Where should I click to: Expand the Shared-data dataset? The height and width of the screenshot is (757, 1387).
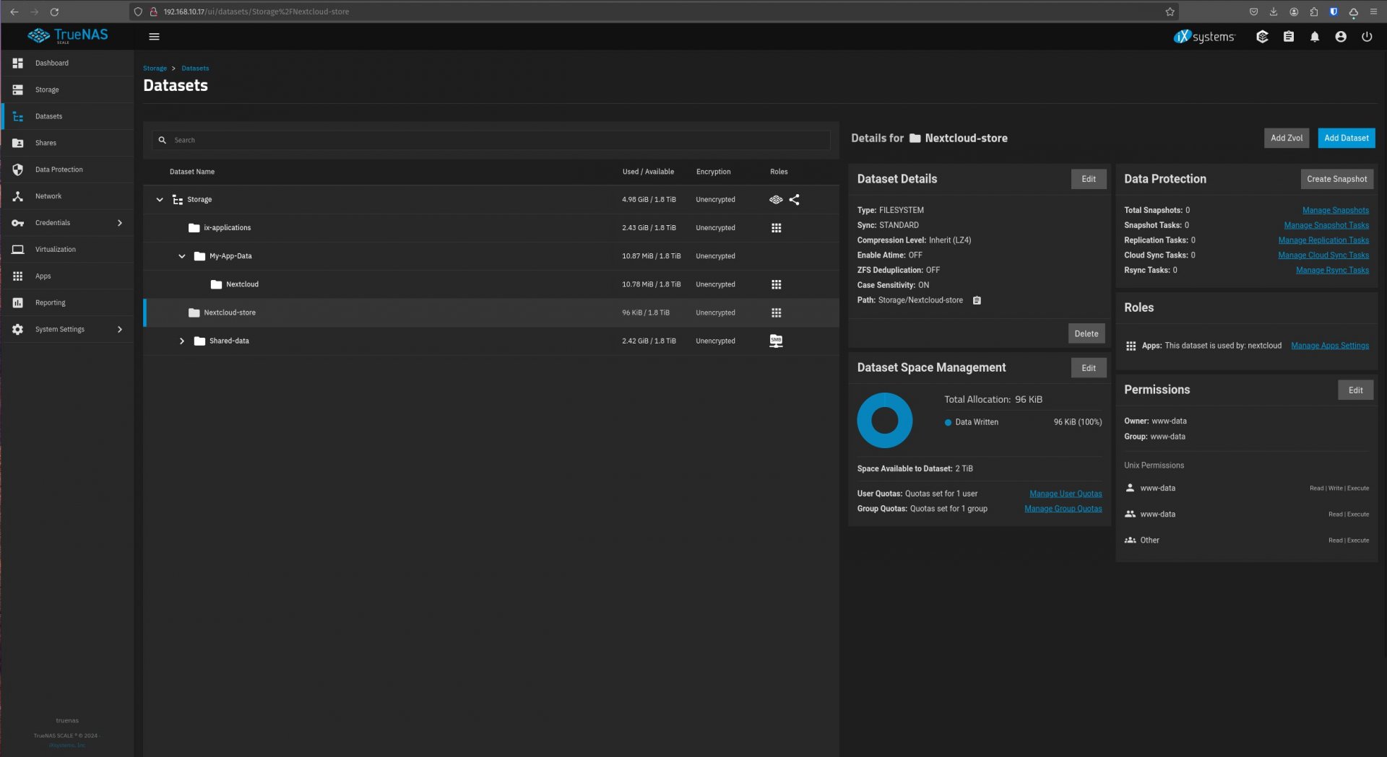(x=182, y=341)
